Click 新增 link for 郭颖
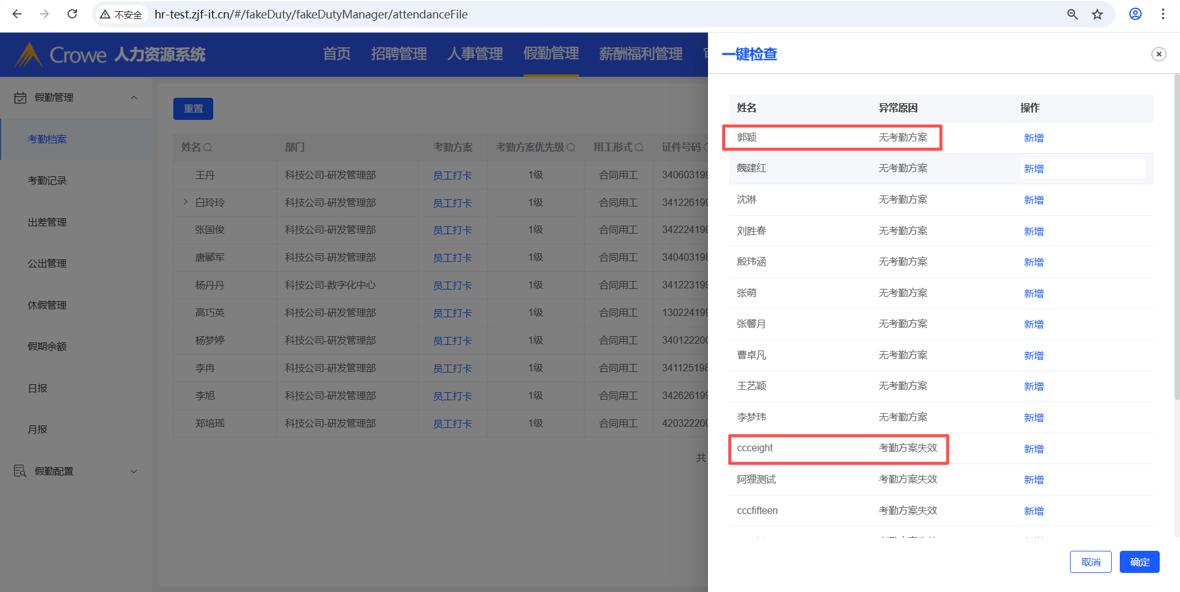The image size is (1180, 592). [x=1033, y=138]
